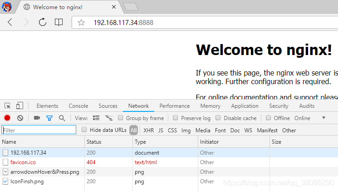Open the Online throttling dropdown
Viewport: 338px width, 191px height.
tap(309, 118)
